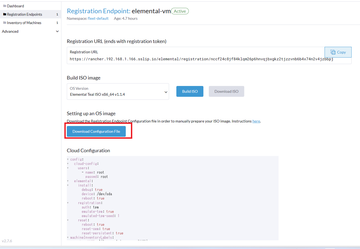The height and width of the screenshot is (249, 360).
Task: Click the 'emulate-tpm: true' line
Action: 98,211
